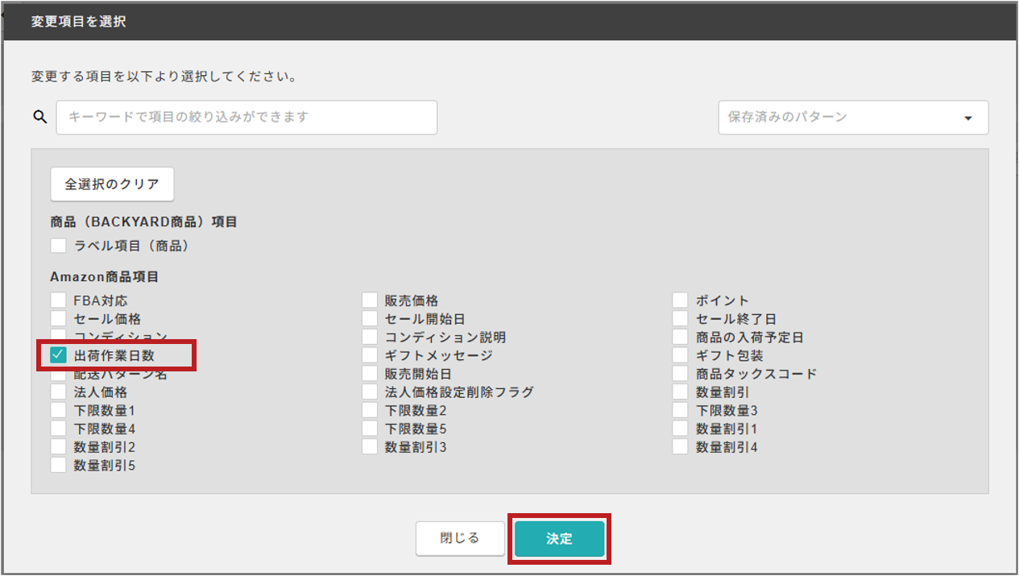Enable the FBA対応 checkbox

point(58,300)
